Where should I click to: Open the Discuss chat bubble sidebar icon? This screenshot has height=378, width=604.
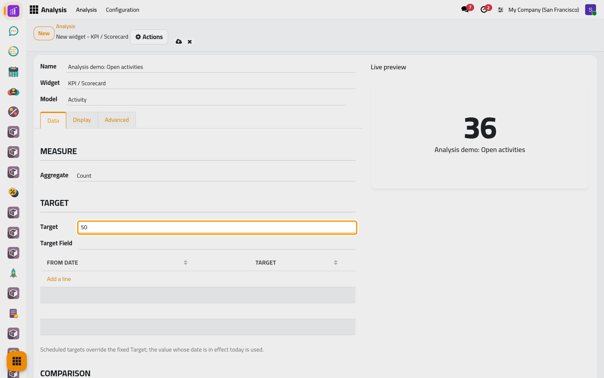pyautogui.click(x=13, y=31)
